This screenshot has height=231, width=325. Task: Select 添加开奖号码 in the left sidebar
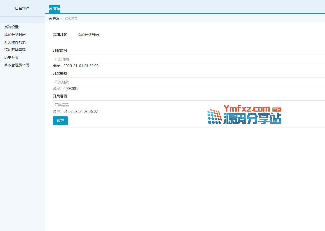(15, 50)
